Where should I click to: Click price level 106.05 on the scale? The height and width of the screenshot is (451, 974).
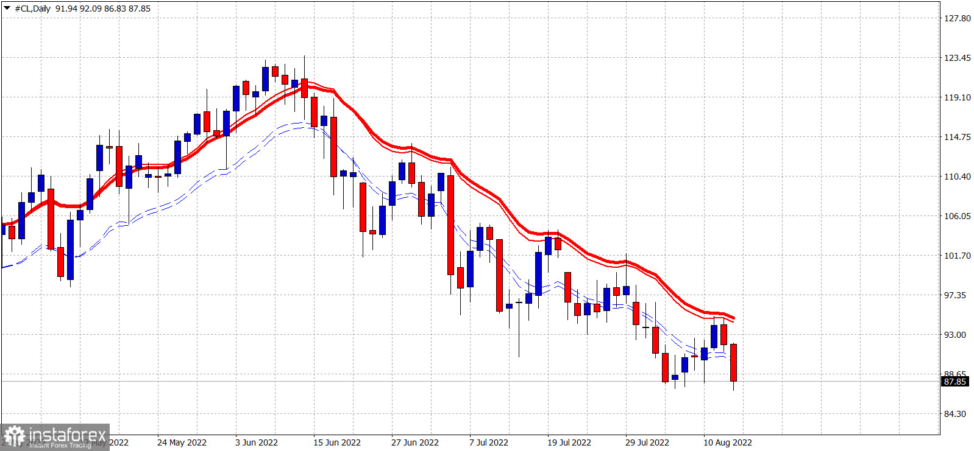tap(957, 216)
